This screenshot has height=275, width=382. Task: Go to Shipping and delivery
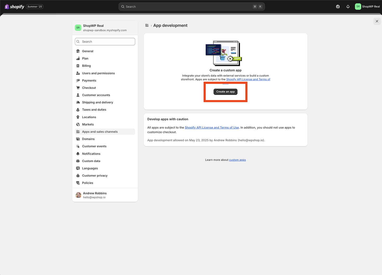(x=105, y=102)
